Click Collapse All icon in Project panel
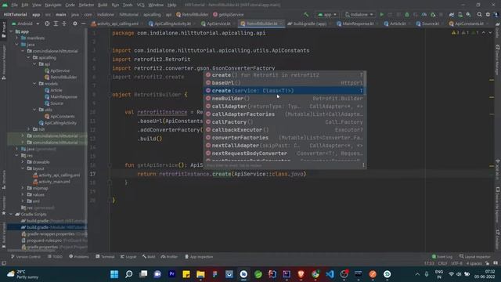The width and height of the screenshot is (501, 282). click(64, 23)
